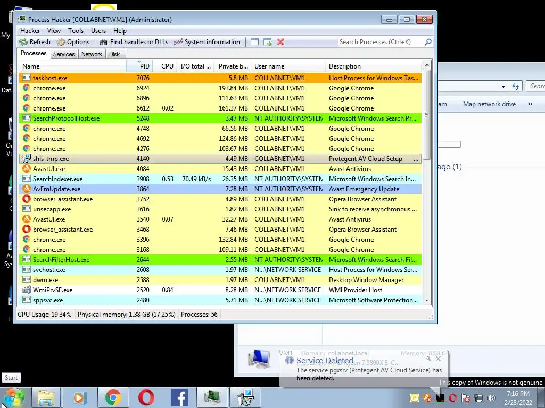Select unsecapp.exe process row
This screenshot has height=408, width=545.
coord(220,209)
